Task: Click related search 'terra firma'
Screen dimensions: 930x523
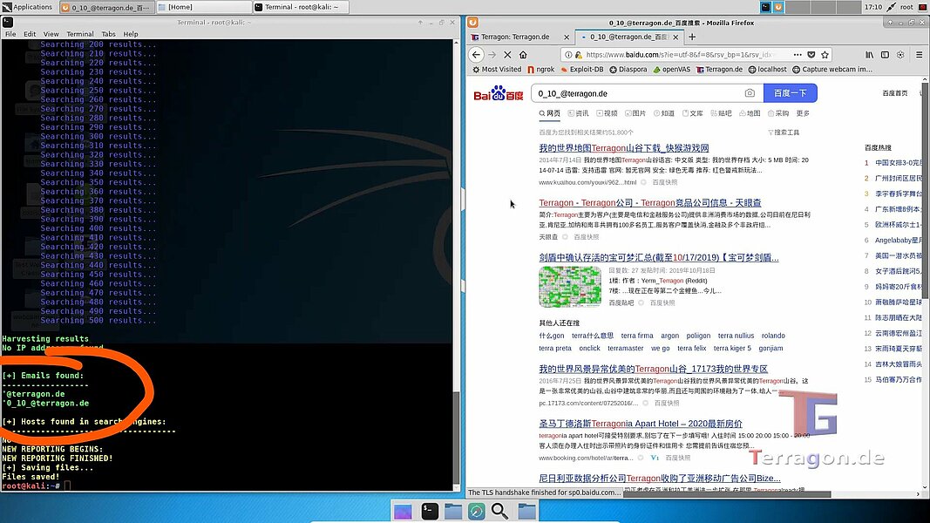Action: pyautogui.click(x=637, y=336)
